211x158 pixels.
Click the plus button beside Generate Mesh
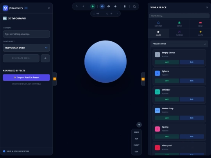45,58
